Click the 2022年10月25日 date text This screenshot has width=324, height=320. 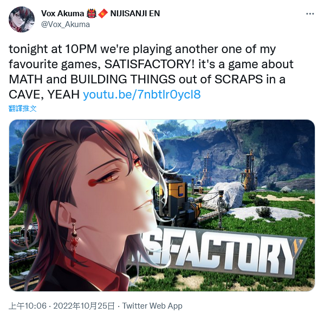(x=84, y=306)
